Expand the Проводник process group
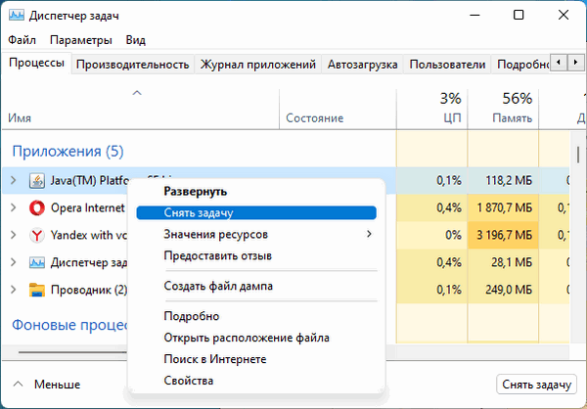587x409 pixels. [x=13, y=290]
